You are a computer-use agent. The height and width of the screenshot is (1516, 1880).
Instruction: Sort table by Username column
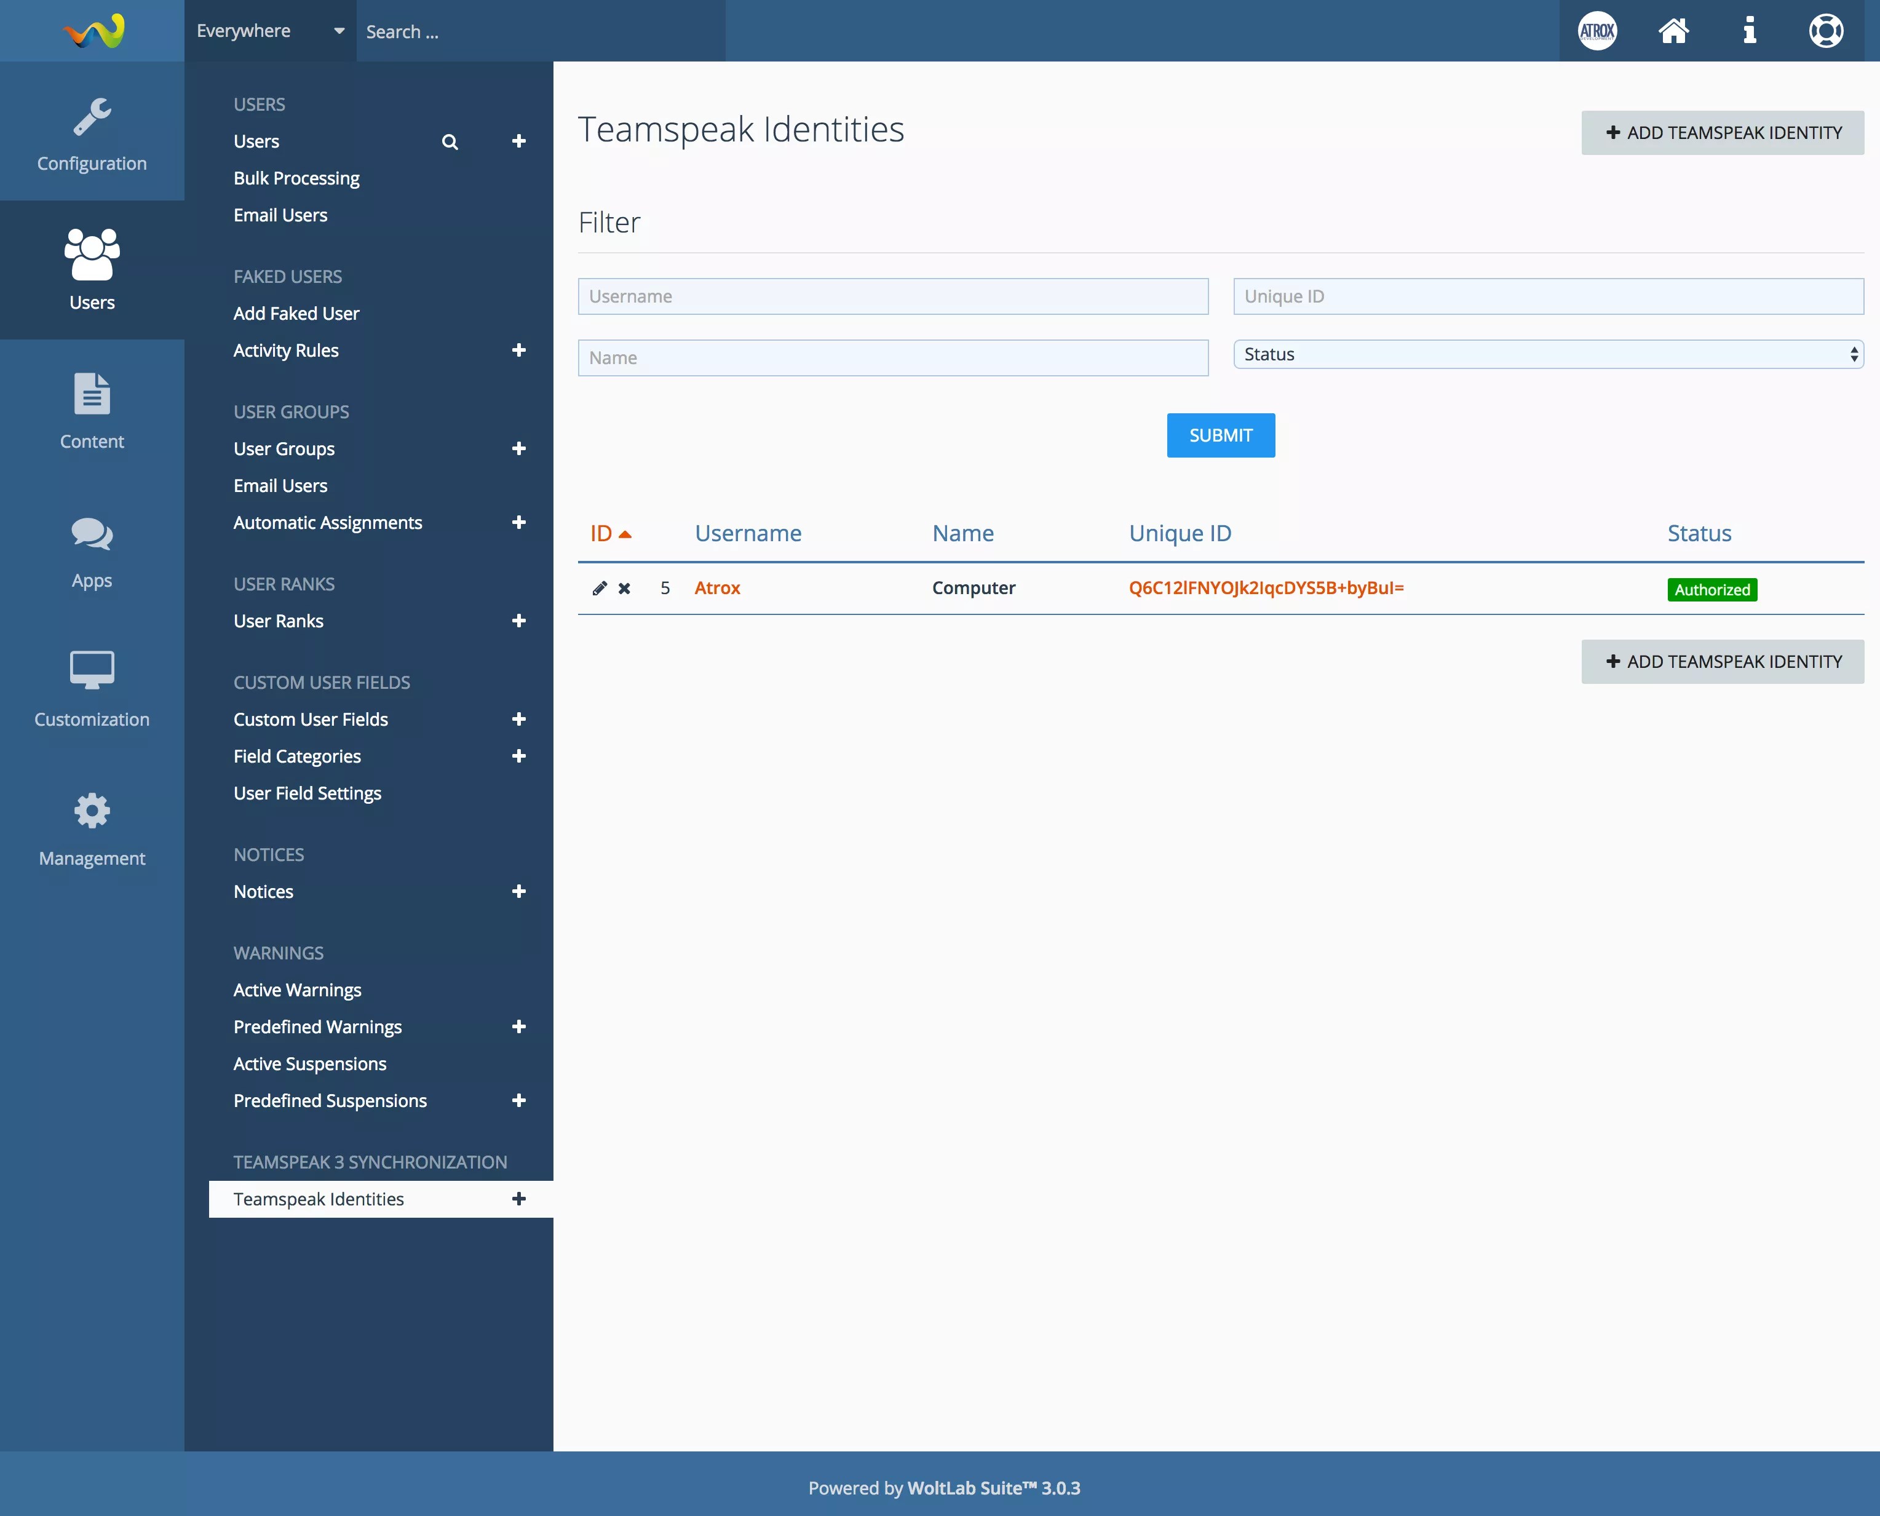pyautogui.click(x=747, y=534)
